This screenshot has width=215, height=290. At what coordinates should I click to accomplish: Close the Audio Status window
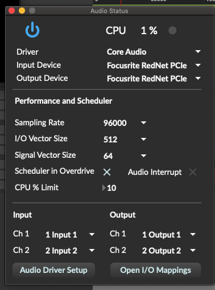pos(12,11)
